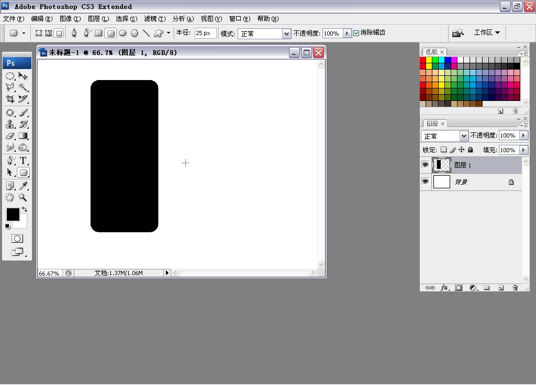536x385 pixels.
Task: Choose Paths mode in options bar
Action: tap(49, 33)
